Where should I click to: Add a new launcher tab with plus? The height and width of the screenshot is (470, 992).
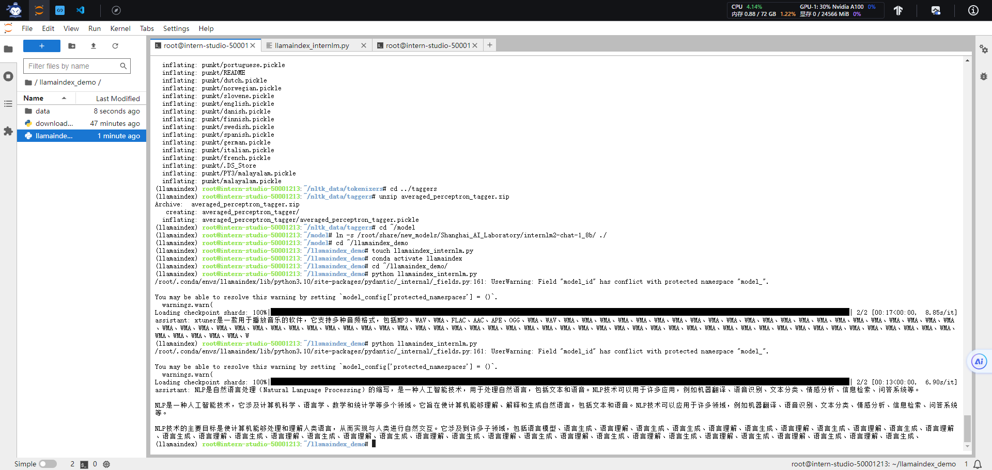click(490, 45)
